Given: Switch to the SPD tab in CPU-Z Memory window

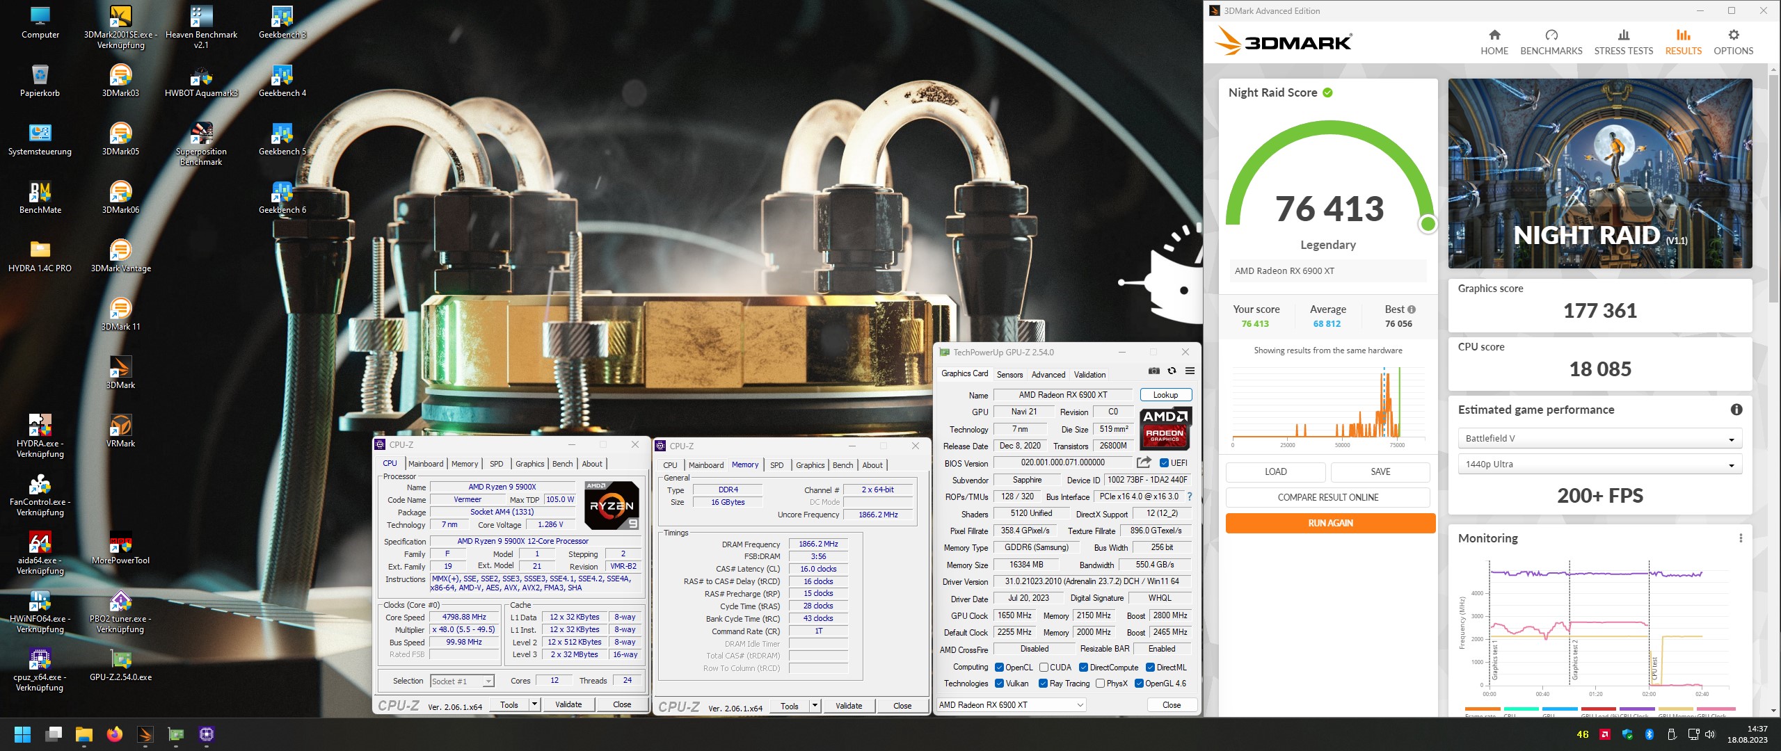Looking at the screenshot, I should coord(777,465).
